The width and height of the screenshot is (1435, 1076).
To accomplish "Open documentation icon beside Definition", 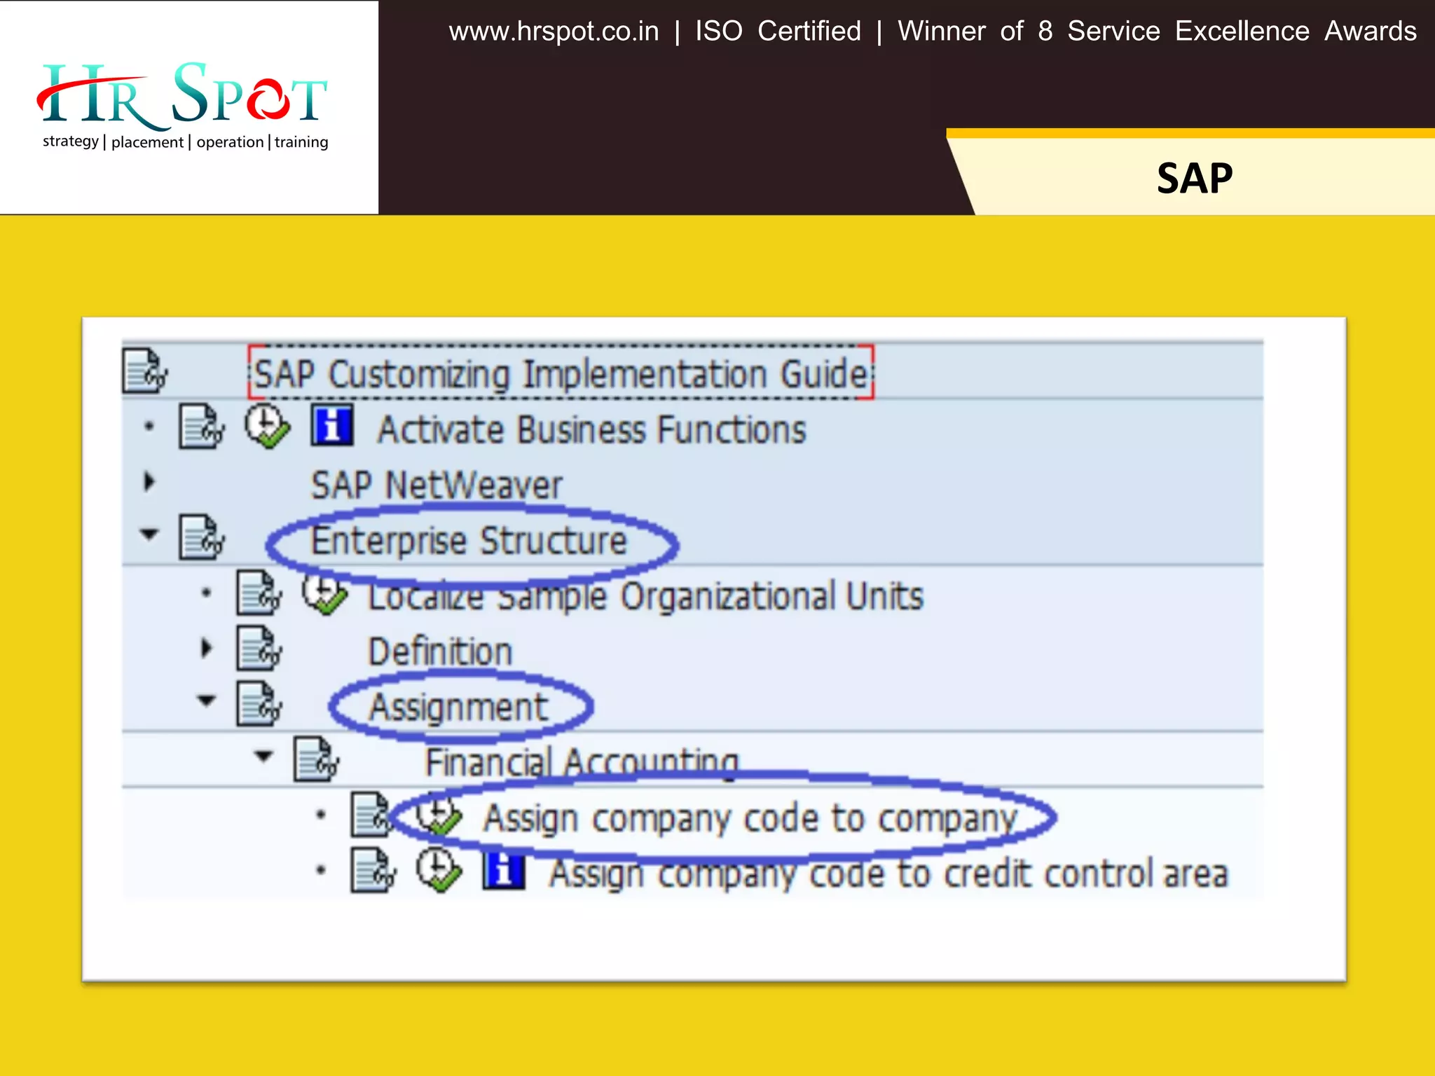I will click(259, 648).
